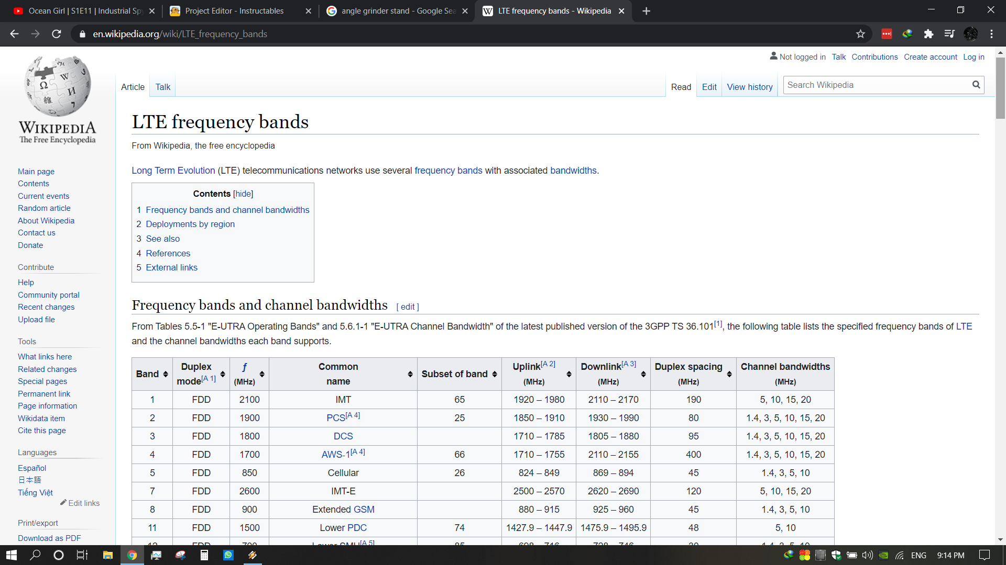Click the Create account link
1006x565 pixels.
931,56
